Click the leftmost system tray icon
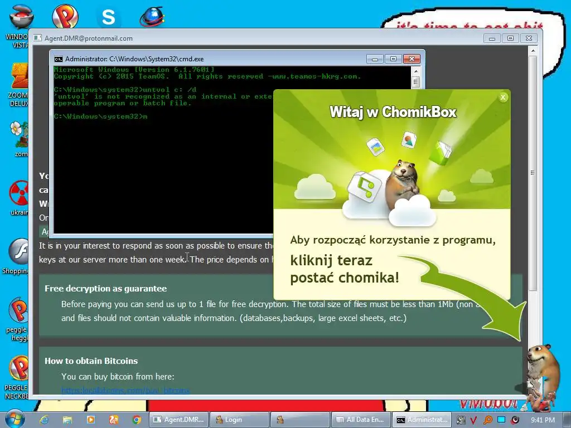 click(461, 420)
